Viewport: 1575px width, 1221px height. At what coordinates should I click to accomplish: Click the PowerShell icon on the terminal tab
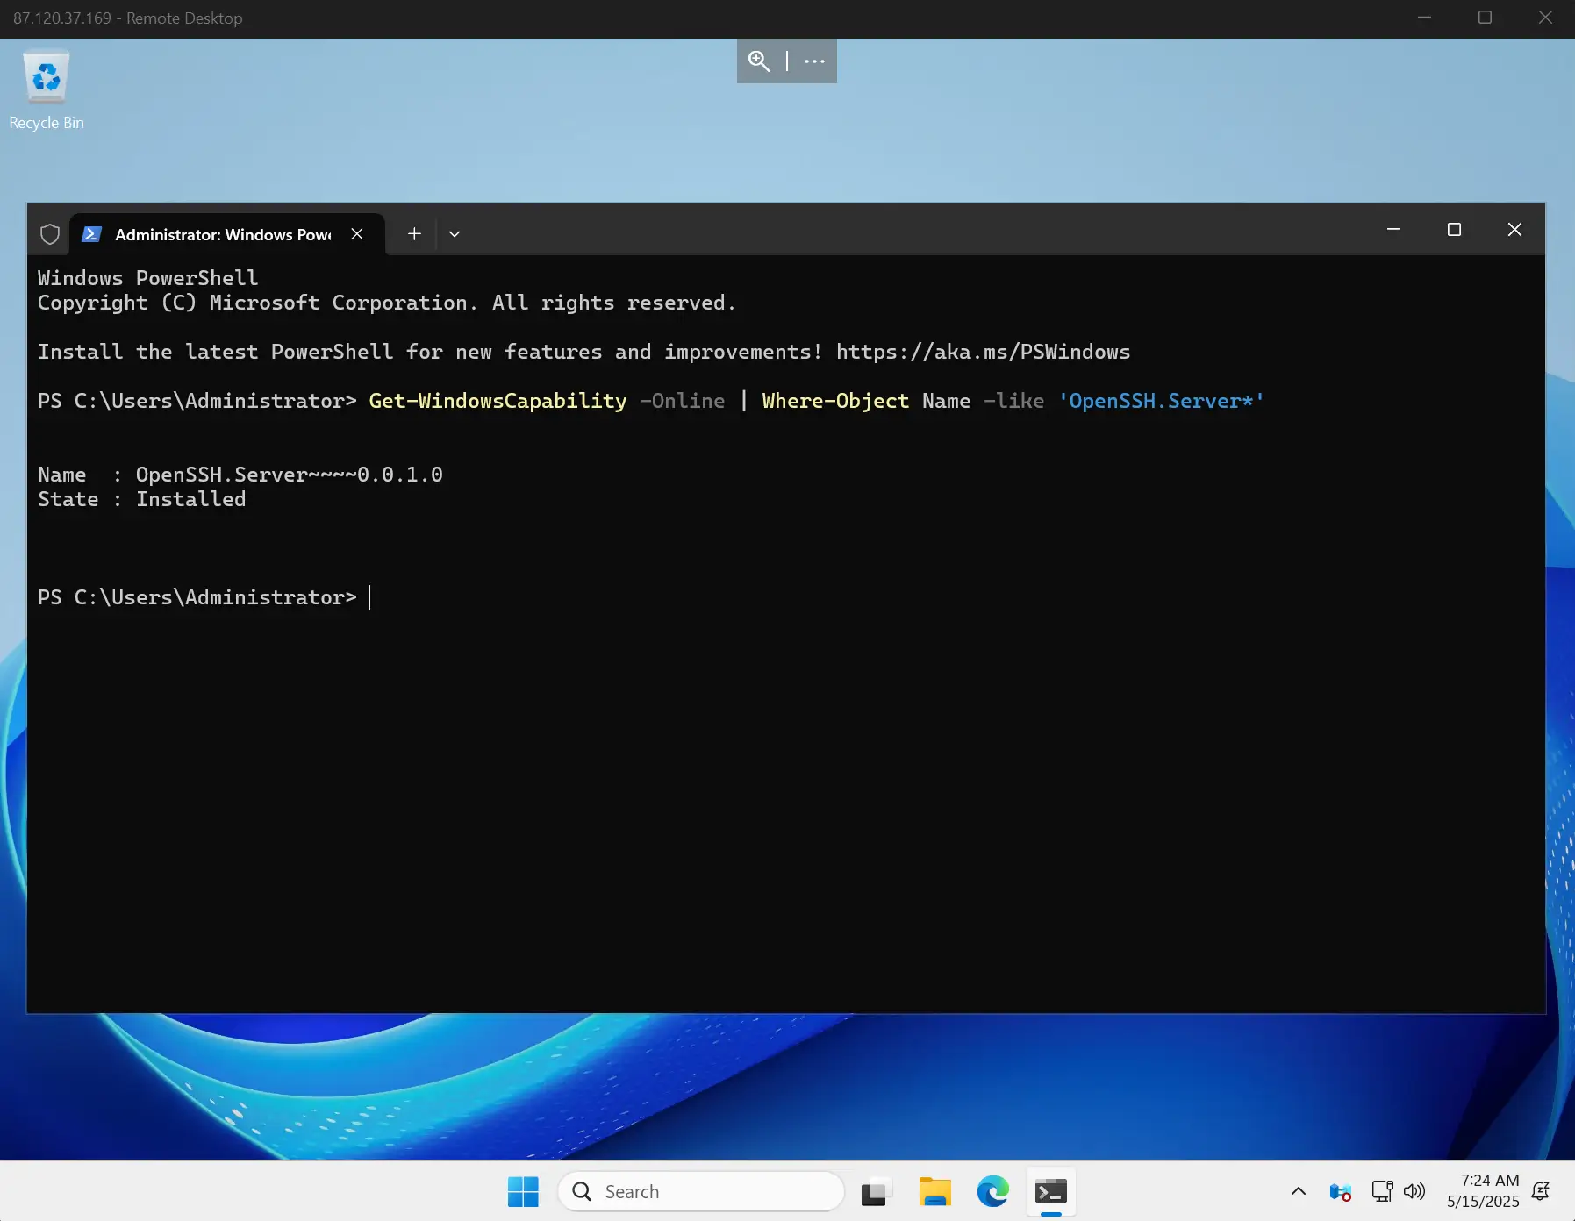(91, 234)
